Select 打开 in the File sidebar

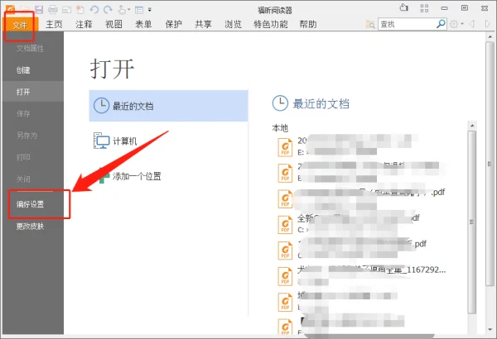33,92
